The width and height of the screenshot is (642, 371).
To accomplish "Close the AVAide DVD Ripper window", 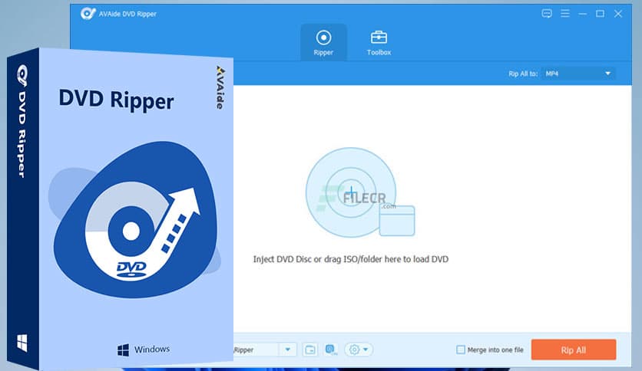I will pyautogui.click(x=618, y=14).
